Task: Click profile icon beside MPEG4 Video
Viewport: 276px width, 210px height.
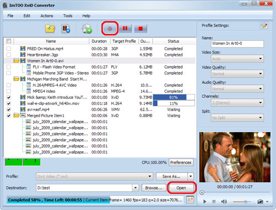Action: 29,91
